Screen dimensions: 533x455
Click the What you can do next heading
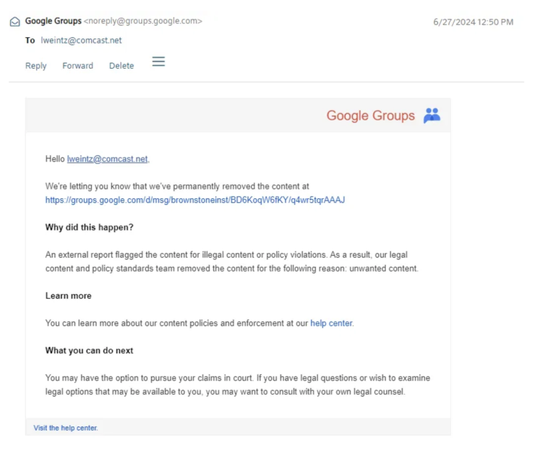(x=89, y=351)
